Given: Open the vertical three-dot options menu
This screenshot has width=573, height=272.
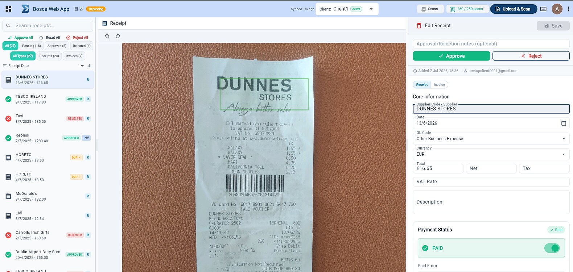Looking at the screenshot, I should [568, 9].
